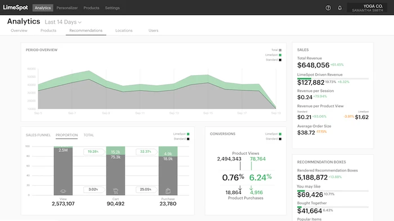Screen dimensions: 394x221
Task: Switch to the Locations tab
Action: tap(124, 30)
